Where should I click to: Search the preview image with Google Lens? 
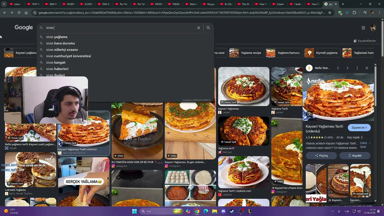click(x=309, y=114)
